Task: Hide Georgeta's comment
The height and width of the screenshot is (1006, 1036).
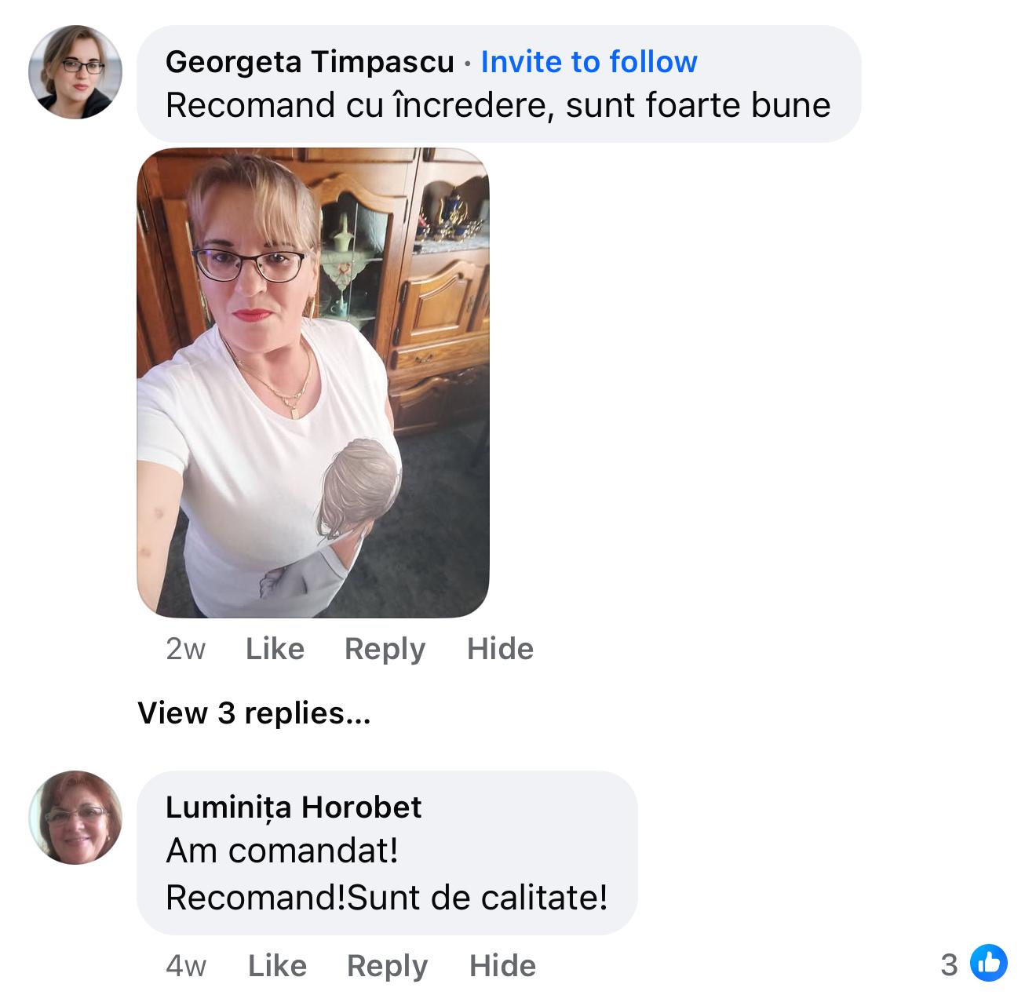Action: click(x=500, y=649)
